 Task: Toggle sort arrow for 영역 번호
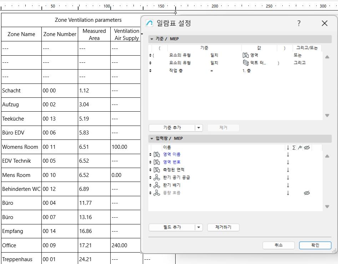pyautogui.click(x=288, y=162)
